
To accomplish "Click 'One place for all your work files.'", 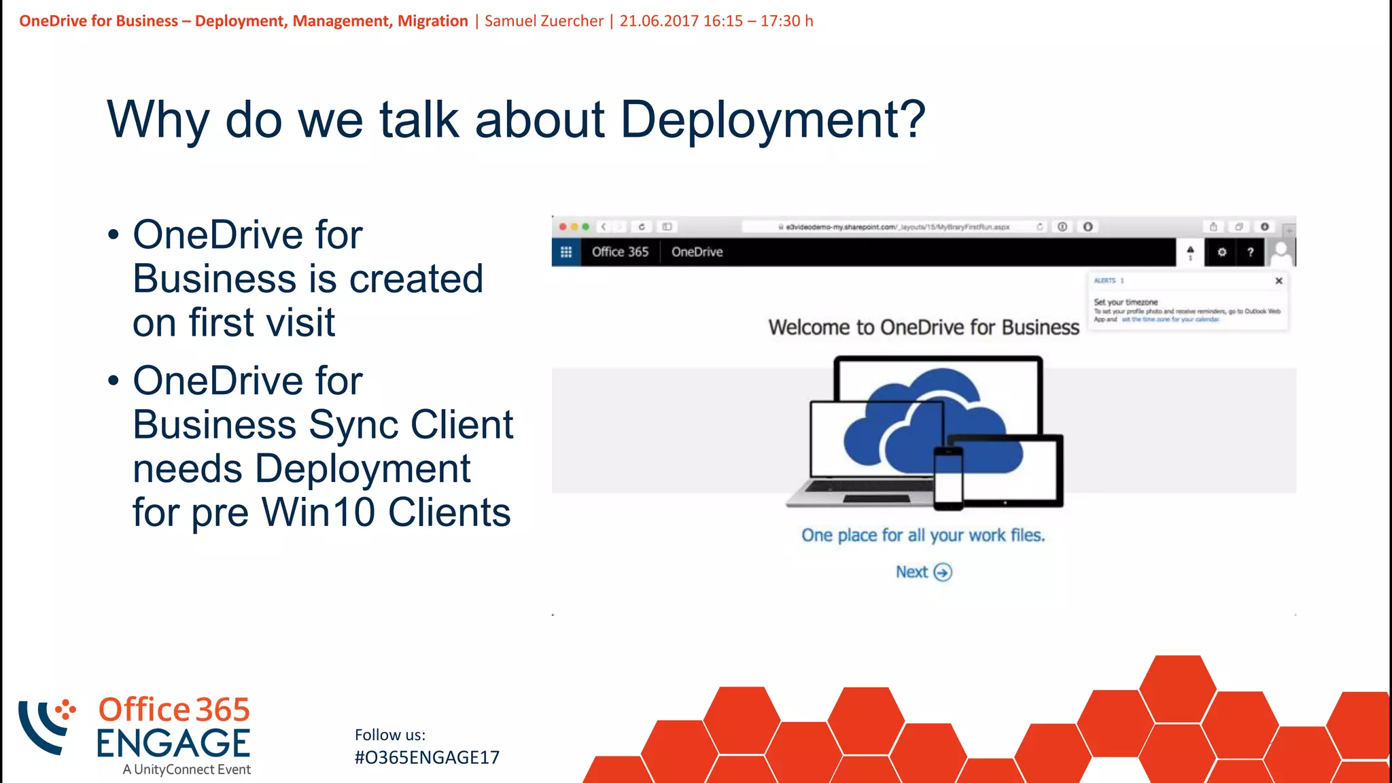I will (x=923, y=536).
